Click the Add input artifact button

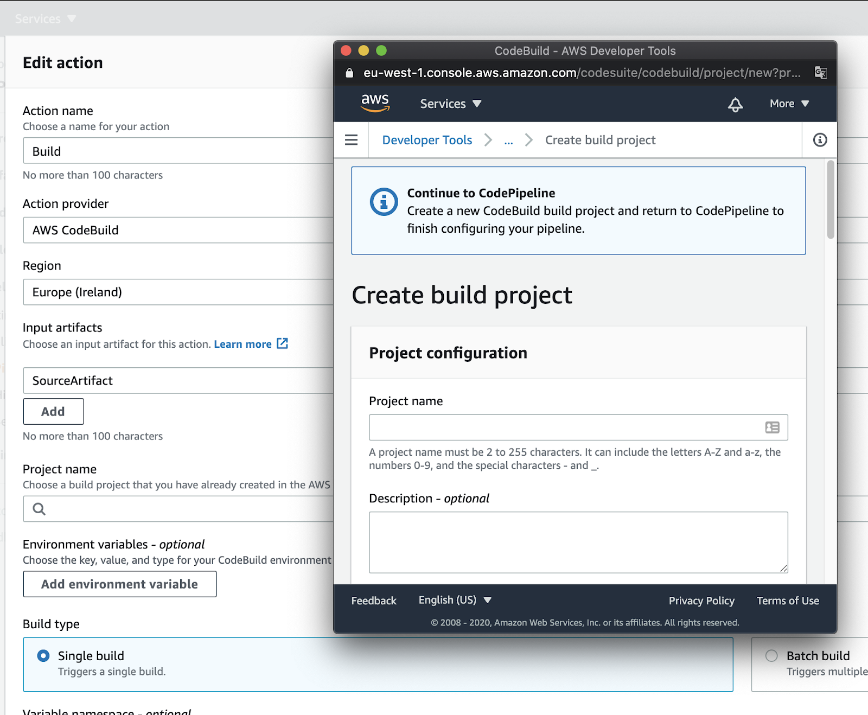[53, 411]
